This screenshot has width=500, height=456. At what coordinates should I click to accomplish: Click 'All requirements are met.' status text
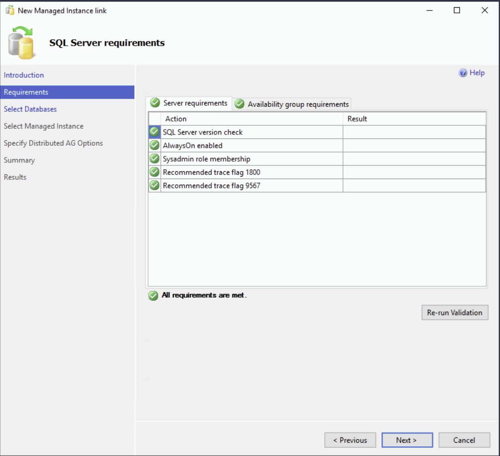pyautogui.click(x=204, y=295)
